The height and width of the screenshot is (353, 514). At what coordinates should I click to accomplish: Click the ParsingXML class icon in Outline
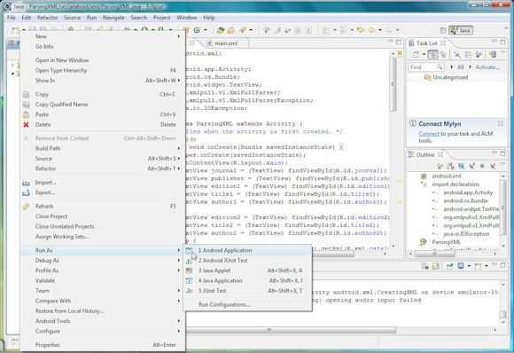(424, 242)
